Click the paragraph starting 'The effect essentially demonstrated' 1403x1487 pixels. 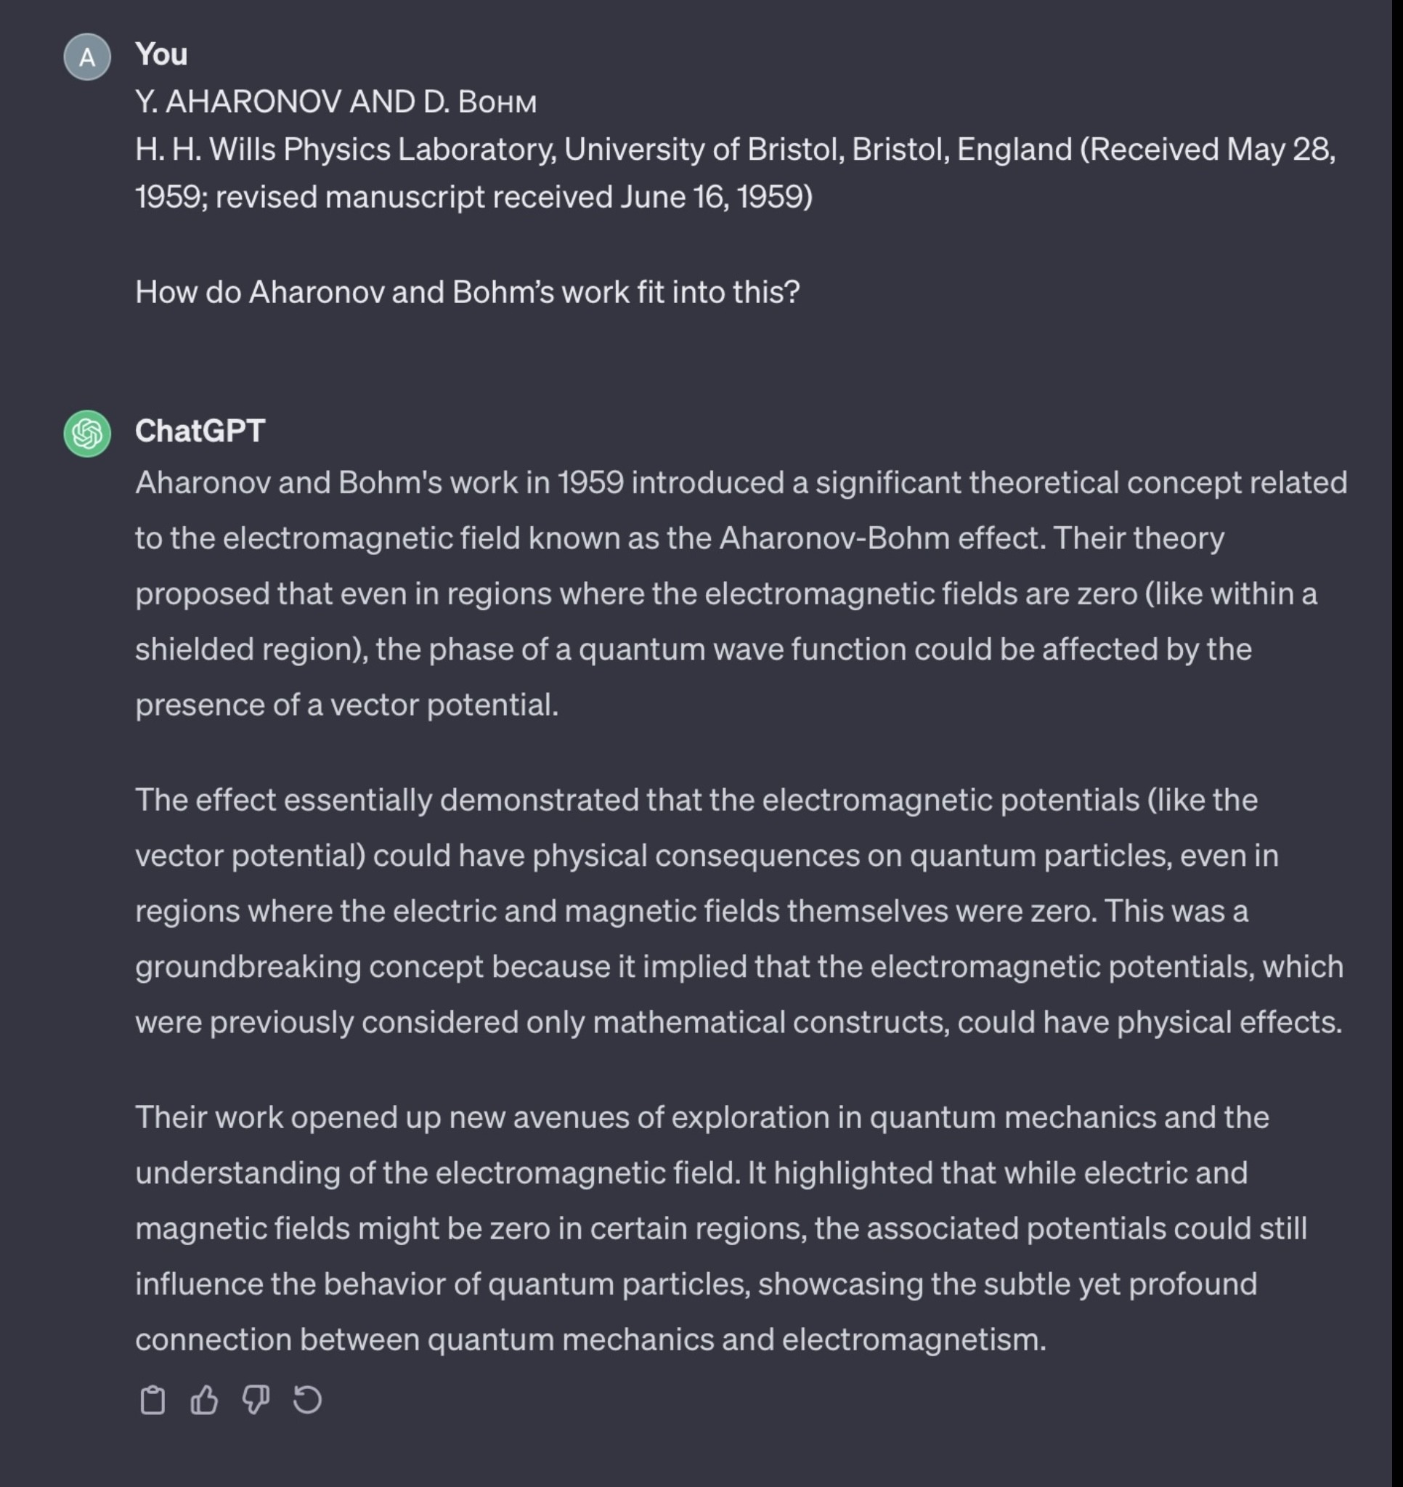tap(740, 911)
